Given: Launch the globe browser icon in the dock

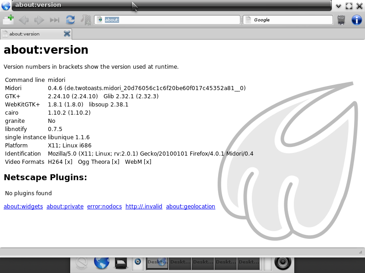Looking at the screenshot, I should (102, 263).
